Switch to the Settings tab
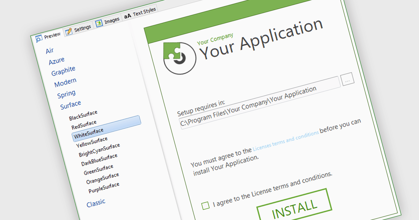 (x=82, y=28)
